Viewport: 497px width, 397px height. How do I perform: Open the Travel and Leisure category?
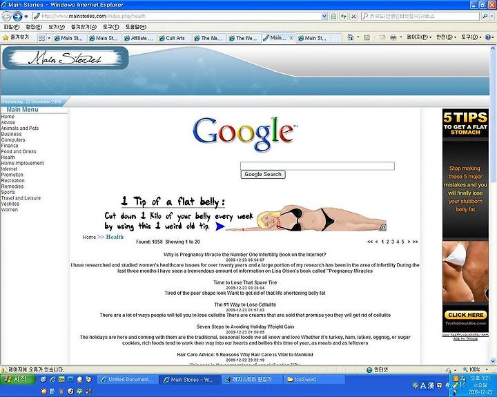coord(21,198)
